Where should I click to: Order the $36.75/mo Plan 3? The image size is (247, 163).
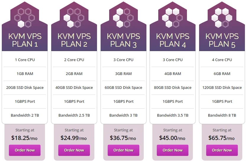point(124,150)
